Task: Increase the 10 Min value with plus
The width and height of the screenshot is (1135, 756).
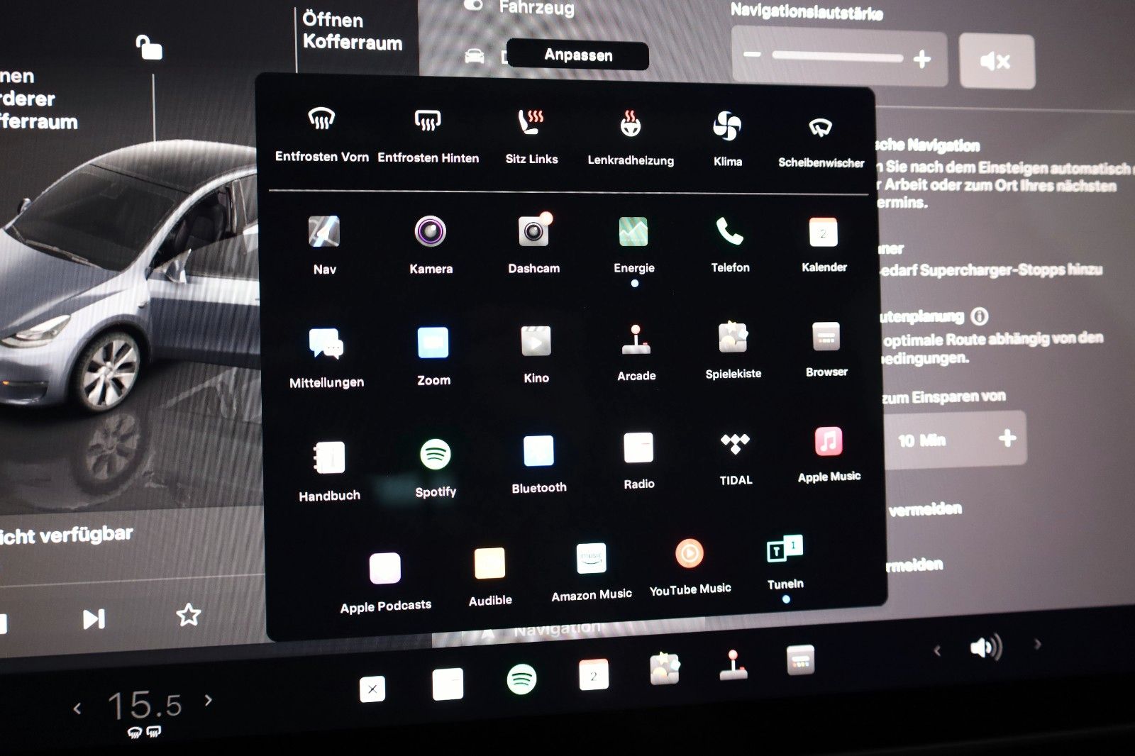Action: (1007, 438)
